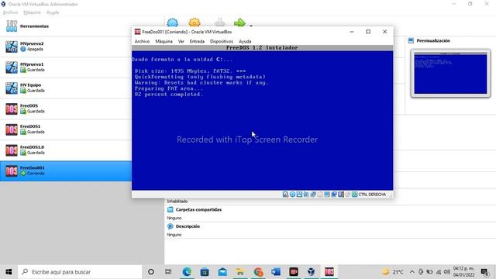Click the green keyboard capture icon
The image size is (496, 279).
click(355, 195)
